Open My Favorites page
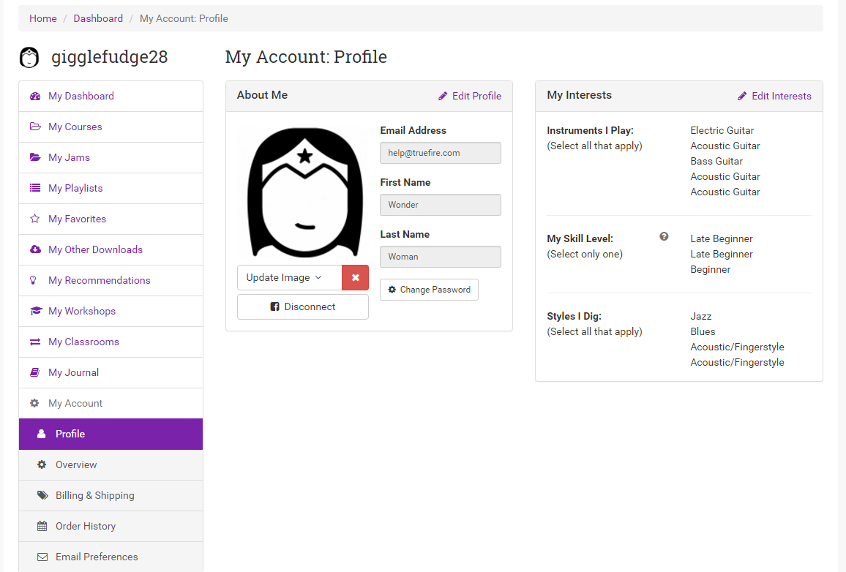 pyautogui.click(x=111, y=219)
